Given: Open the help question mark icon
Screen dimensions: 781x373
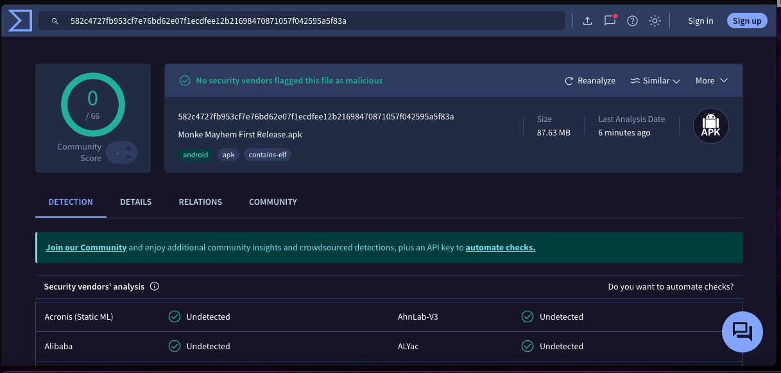Looking at the screenshot, I should (632, 21).
